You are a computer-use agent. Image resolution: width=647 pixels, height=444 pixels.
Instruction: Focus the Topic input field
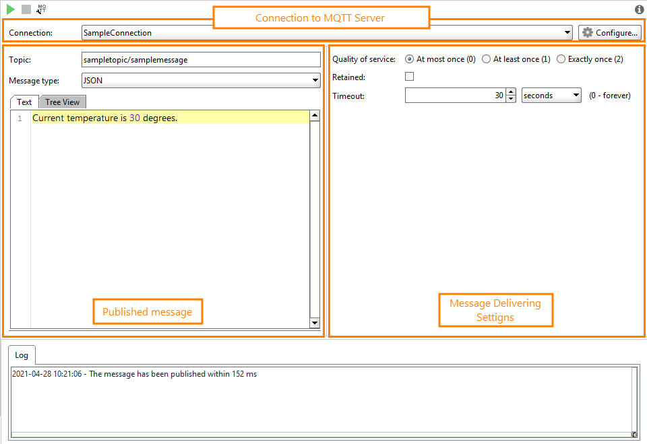(201, 60)
